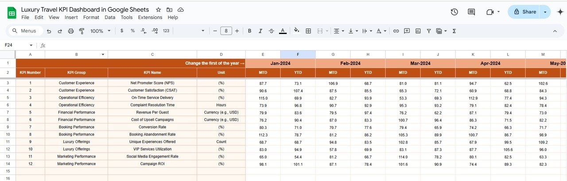Increase decimal places

(155, 31)
